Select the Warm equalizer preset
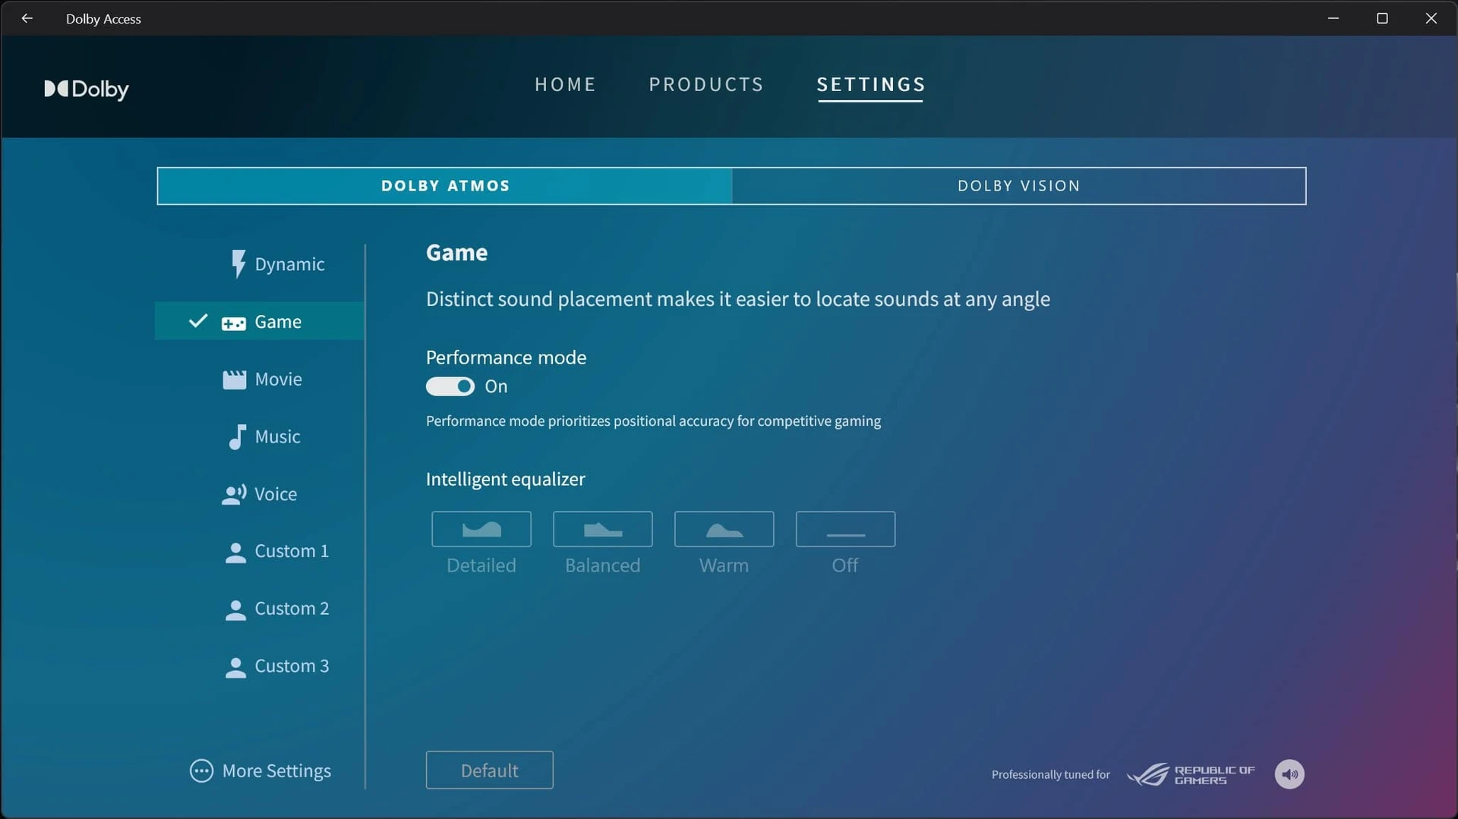The image size is (1458, 819). 724,529
